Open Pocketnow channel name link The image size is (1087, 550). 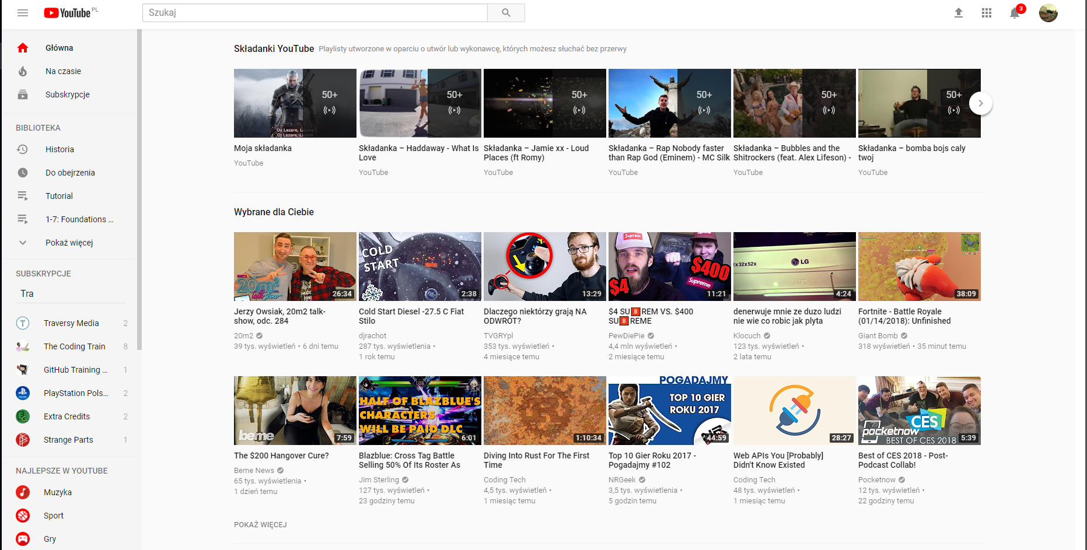(x=877, y=480)
